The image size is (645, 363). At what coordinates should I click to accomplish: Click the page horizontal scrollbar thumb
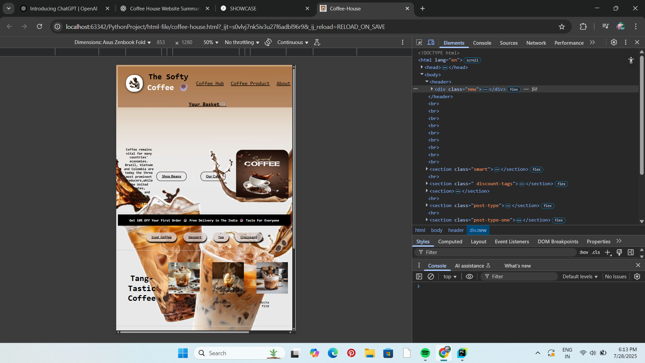(x=184, y=332)
